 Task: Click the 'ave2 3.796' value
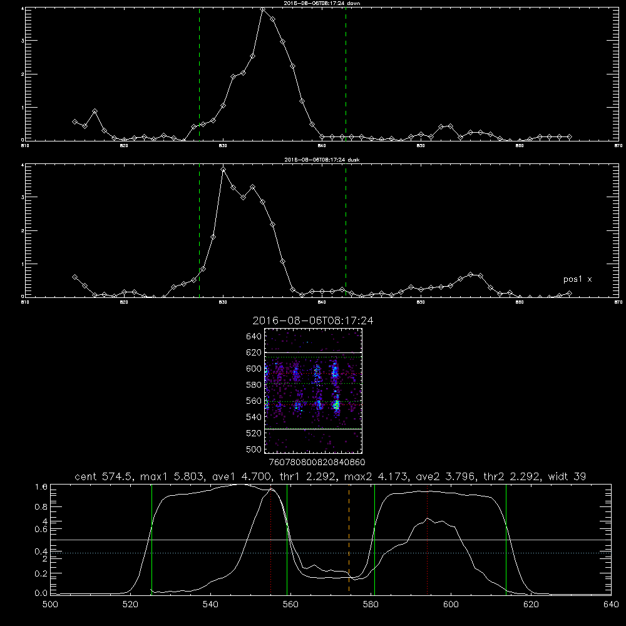tap(446, 476)
